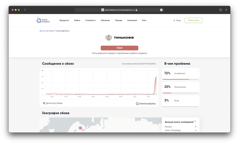239x144 pixels.
Task: Click the lock icon in address bar
Action: [x=136, y=10]
